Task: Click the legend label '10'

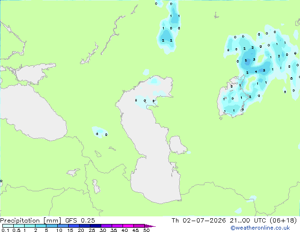Action: click(x=59, y=230)
